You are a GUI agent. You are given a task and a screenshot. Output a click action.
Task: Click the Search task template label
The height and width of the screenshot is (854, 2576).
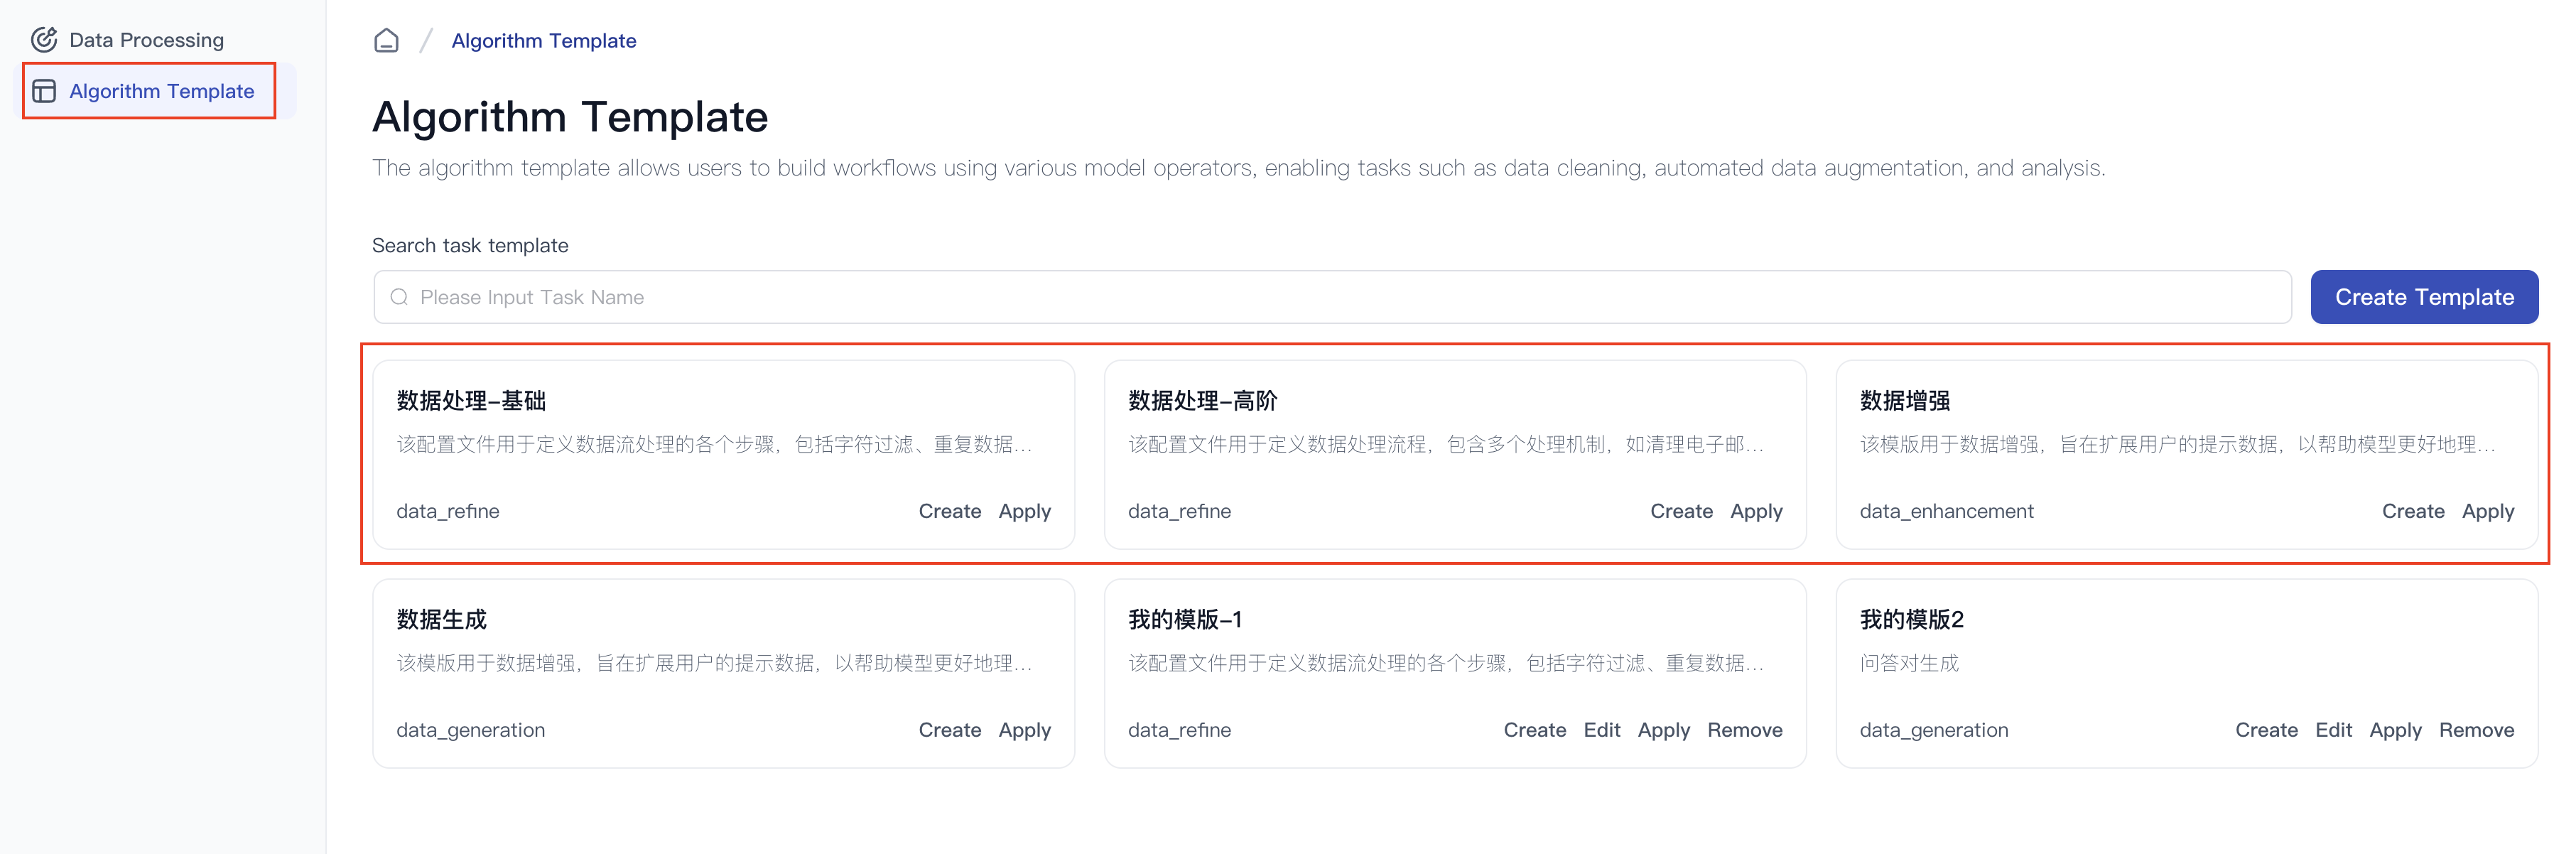coord(470,245)
